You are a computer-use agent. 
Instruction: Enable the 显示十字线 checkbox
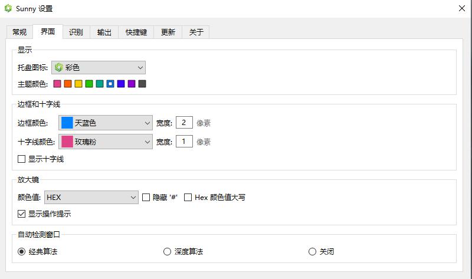click(x=22, y=159)
